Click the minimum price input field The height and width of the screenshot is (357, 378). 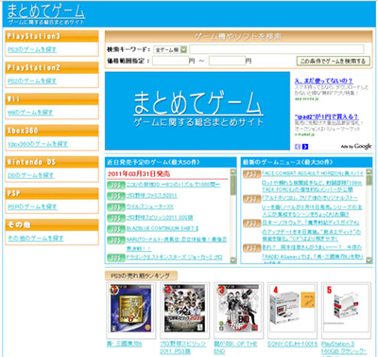point(170,61)
